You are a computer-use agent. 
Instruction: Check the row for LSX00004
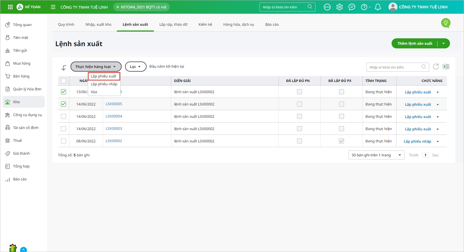(63, 116)
